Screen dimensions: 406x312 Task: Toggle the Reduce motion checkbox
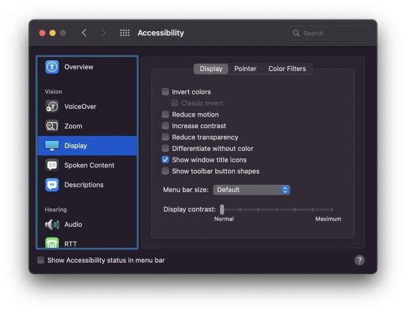165,115
